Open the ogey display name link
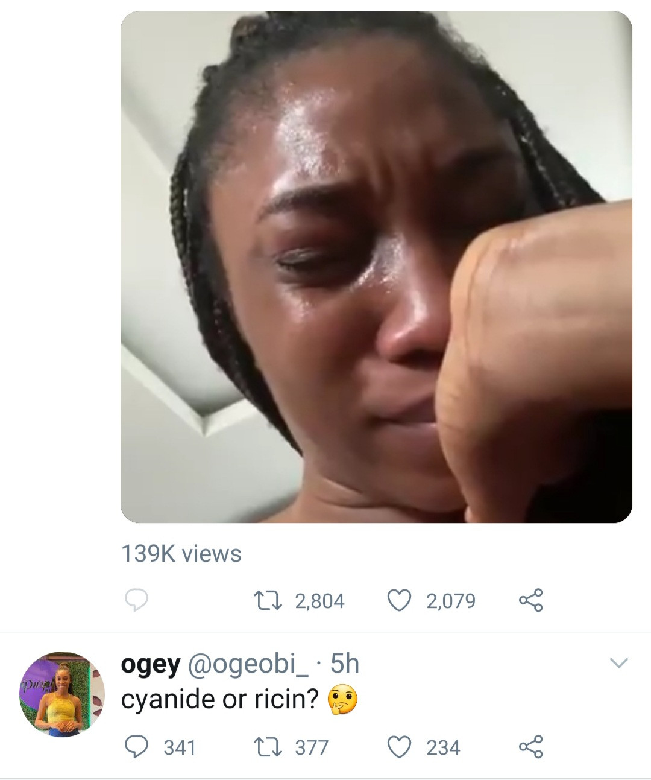 pos(150,664)
